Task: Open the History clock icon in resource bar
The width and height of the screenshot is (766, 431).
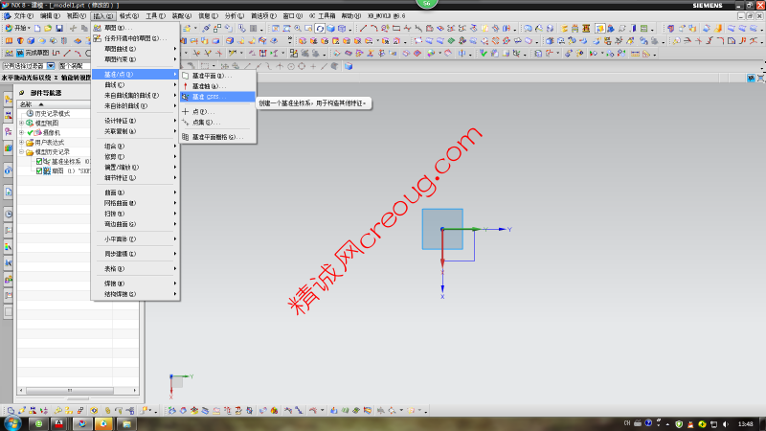Action: pos(9,214)
